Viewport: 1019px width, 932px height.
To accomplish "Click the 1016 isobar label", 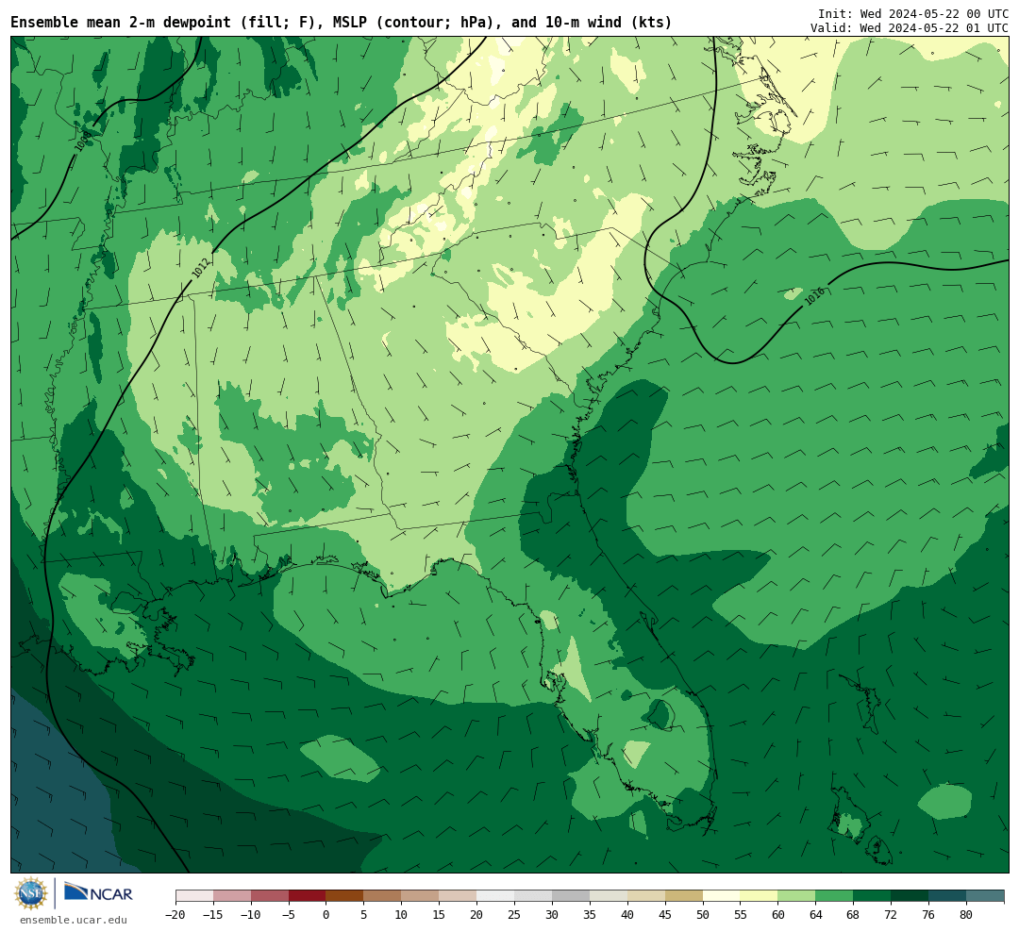I will coord(814,296).
